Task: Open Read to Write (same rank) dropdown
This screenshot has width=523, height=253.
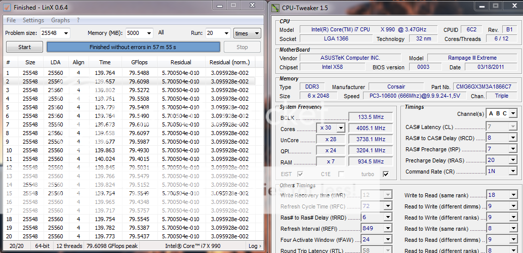Action: pyautogui.click(x=513, y=229)
